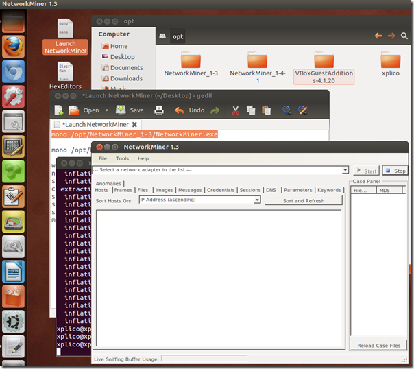Open Ubuntu Software Center bag icon

click(x=13, y=296)
